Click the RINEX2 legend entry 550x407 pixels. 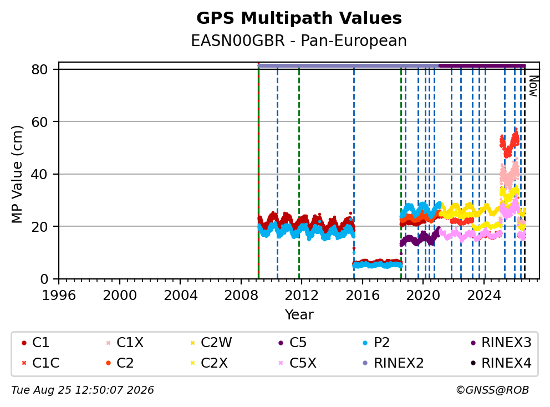(393, 363)
